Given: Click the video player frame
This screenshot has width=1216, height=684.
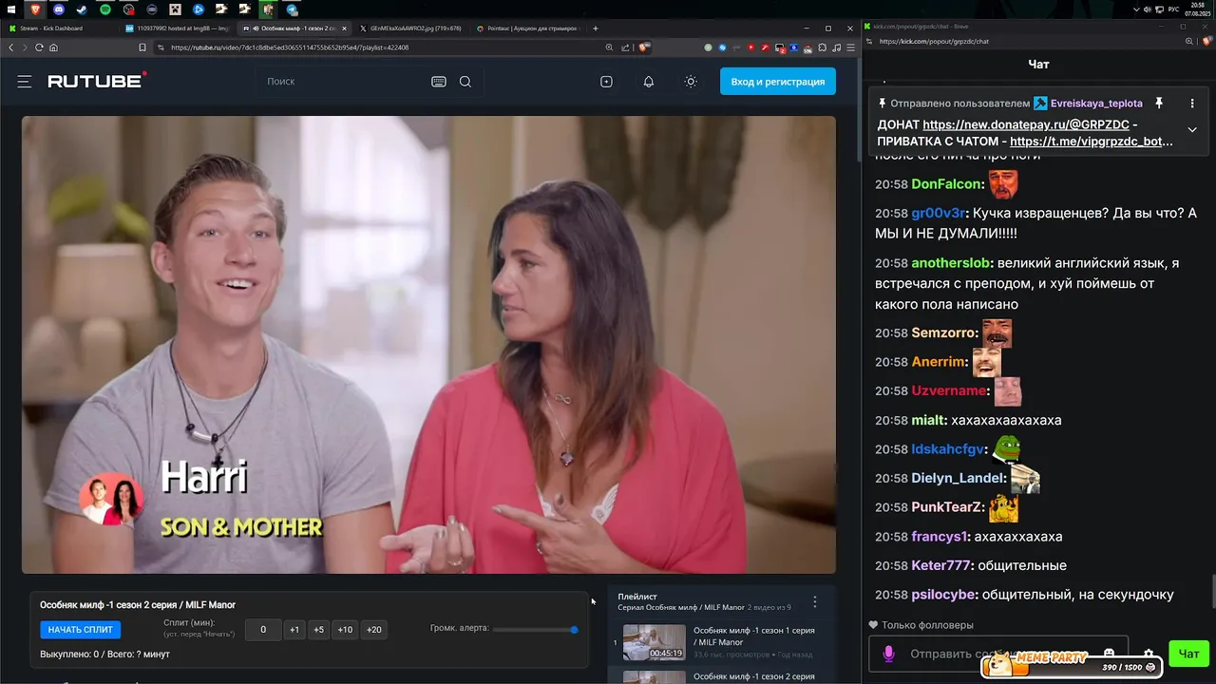Looking at the screenshot, I should [x=428, y=345].
